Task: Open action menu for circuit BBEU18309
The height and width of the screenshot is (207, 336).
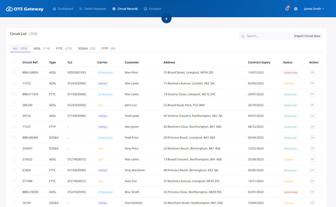Action: [x=312, y=192]
